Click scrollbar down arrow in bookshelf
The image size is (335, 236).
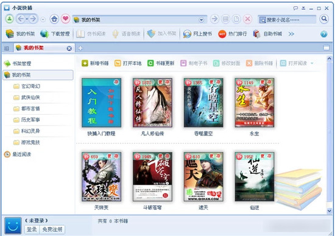point(330,210)
